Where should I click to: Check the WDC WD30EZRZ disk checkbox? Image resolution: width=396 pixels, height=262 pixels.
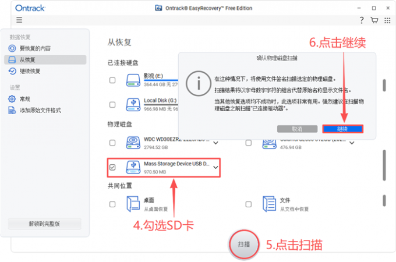coord(112,143)
